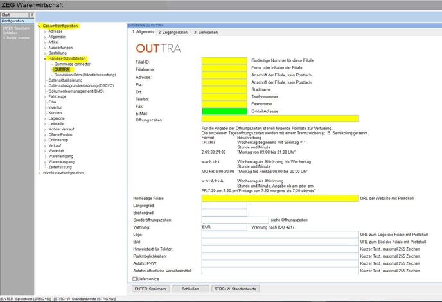Click the Filial-ID input field
This screenshot has width=442, height=302.
point(224,60)
